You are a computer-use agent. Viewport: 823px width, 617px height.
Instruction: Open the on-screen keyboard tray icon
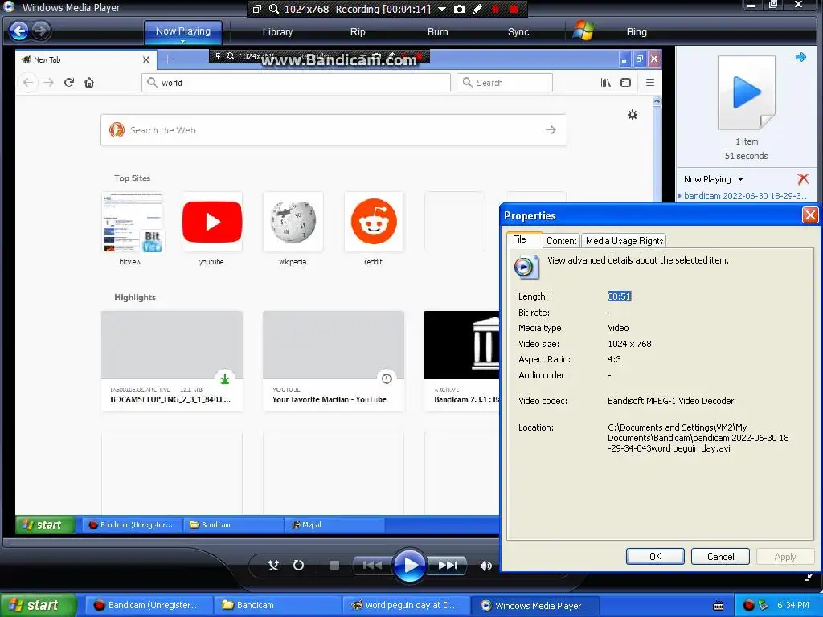pos(719,606)
